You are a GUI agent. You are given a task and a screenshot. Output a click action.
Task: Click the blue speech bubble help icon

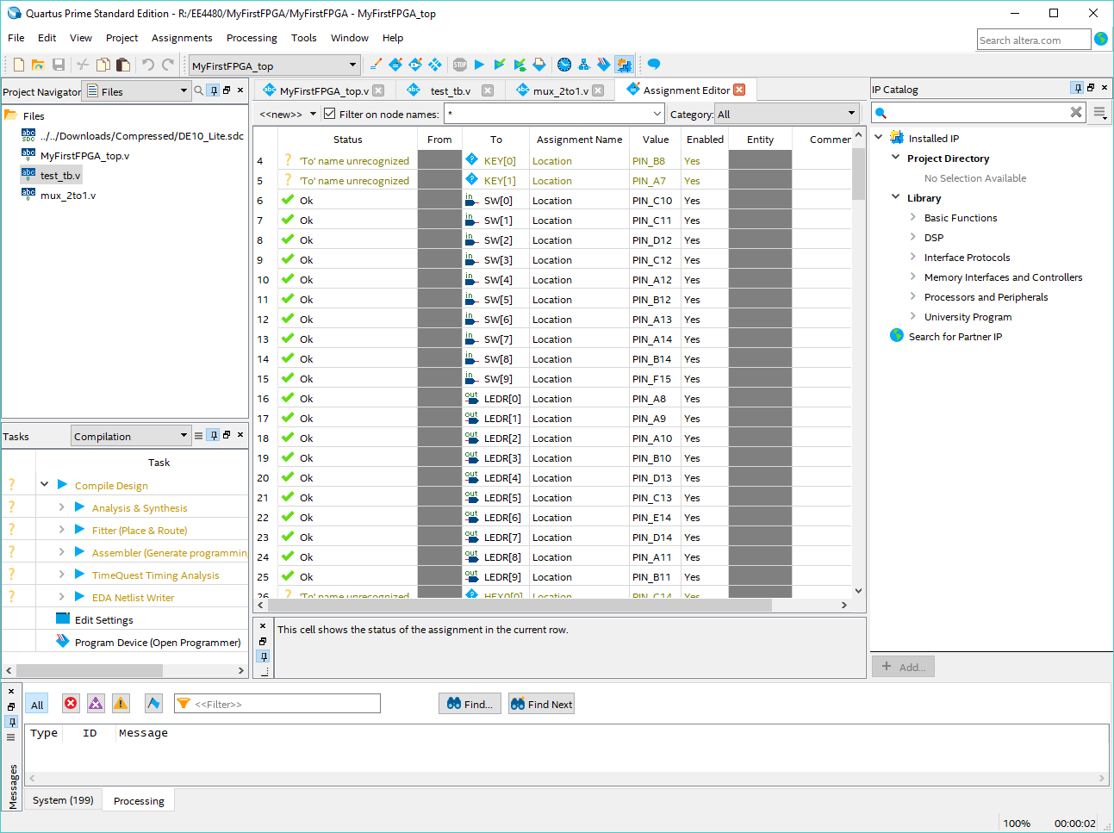(x=654, y=65)
